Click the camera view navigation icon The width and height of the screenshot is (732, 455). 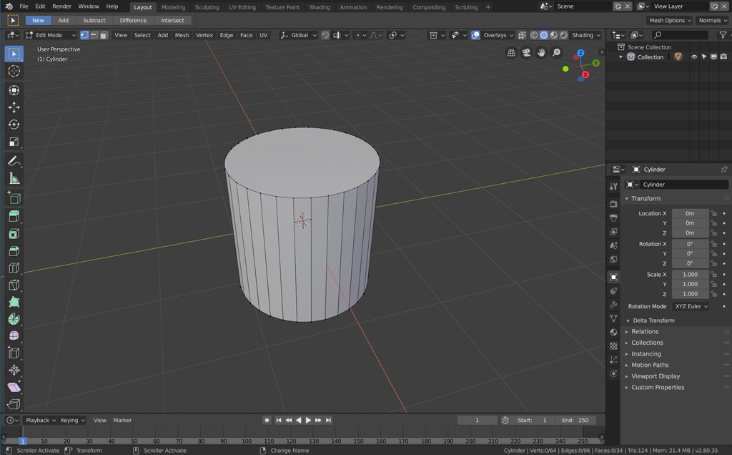click(x=526, y=52)
